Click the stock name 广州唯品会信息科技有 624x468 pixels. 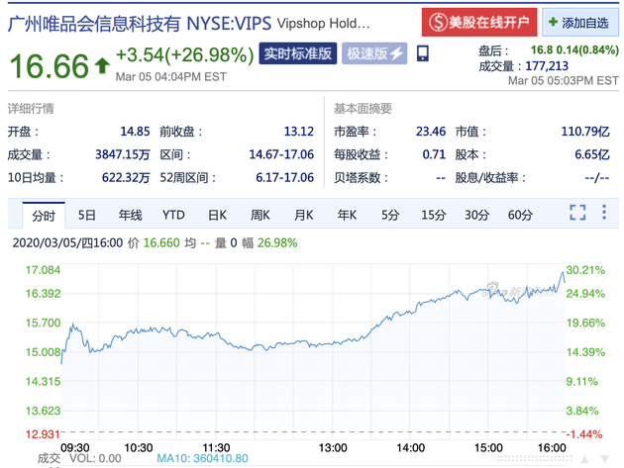(x=94, y=24)
